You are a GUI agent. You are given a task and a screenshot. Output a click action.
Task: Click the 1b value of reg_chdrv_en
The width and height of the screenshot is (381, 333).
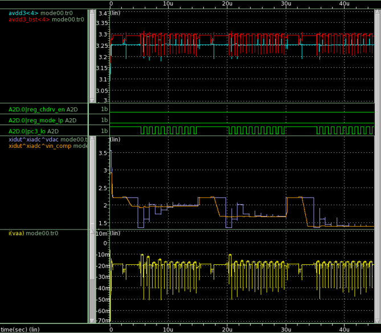[x=104, y=109]
